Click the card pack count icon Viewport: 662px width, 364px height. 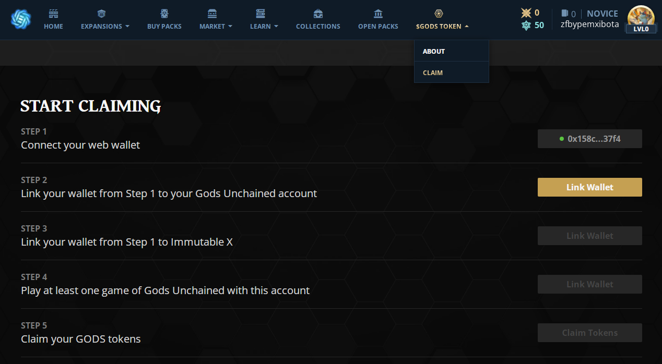pyautogui.click(x=565, y=14)
